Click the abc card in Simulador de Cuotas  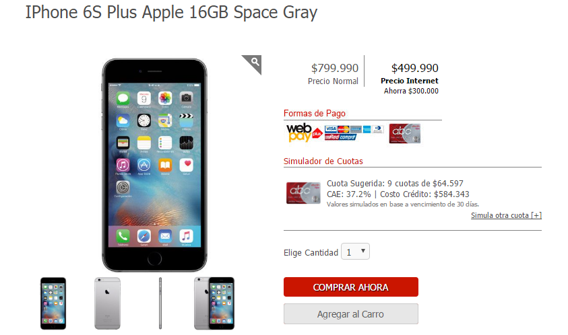point(303,193)
